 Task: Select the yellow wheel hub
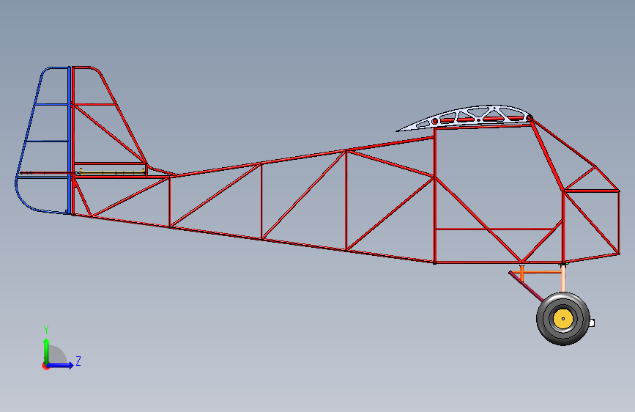click(563, 319)
